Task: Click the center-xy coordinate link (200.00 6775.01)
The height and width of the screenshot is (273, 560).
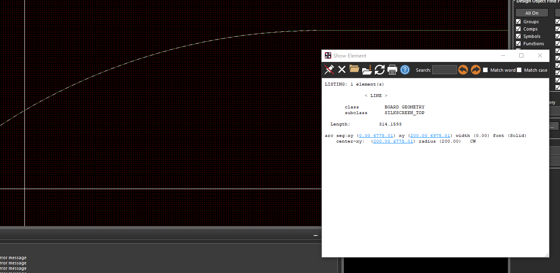Action: click(x=393, y=141)
